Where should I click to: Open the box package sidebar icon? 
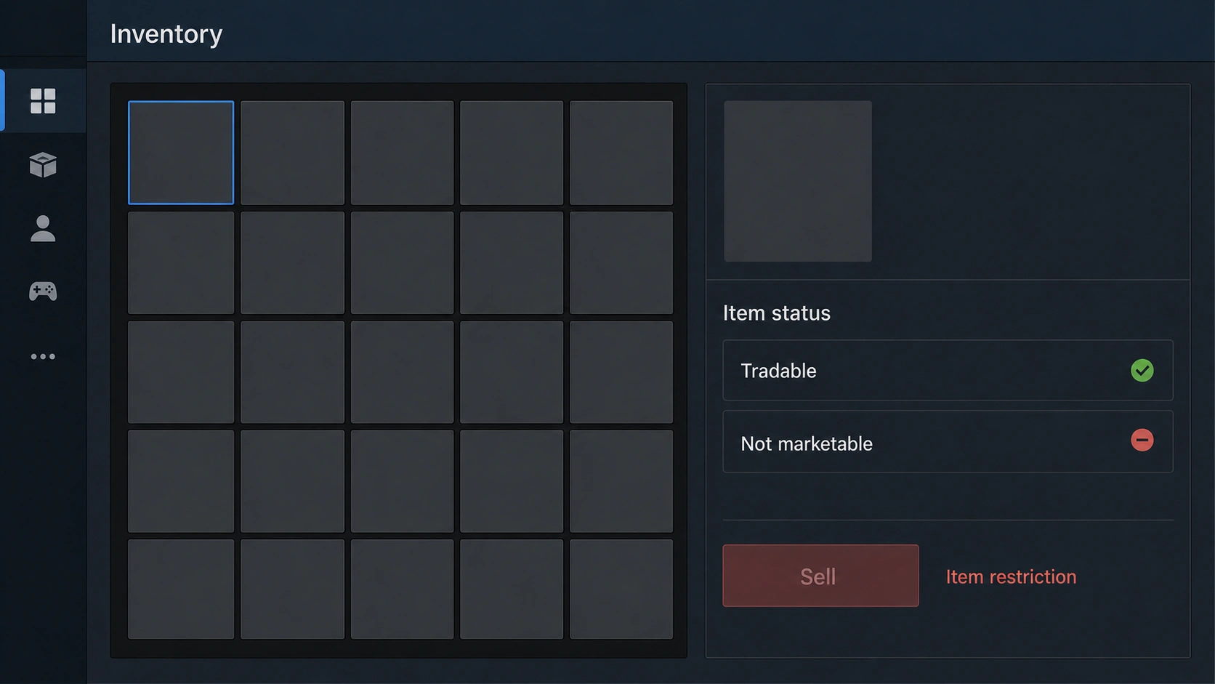point(43,165)
